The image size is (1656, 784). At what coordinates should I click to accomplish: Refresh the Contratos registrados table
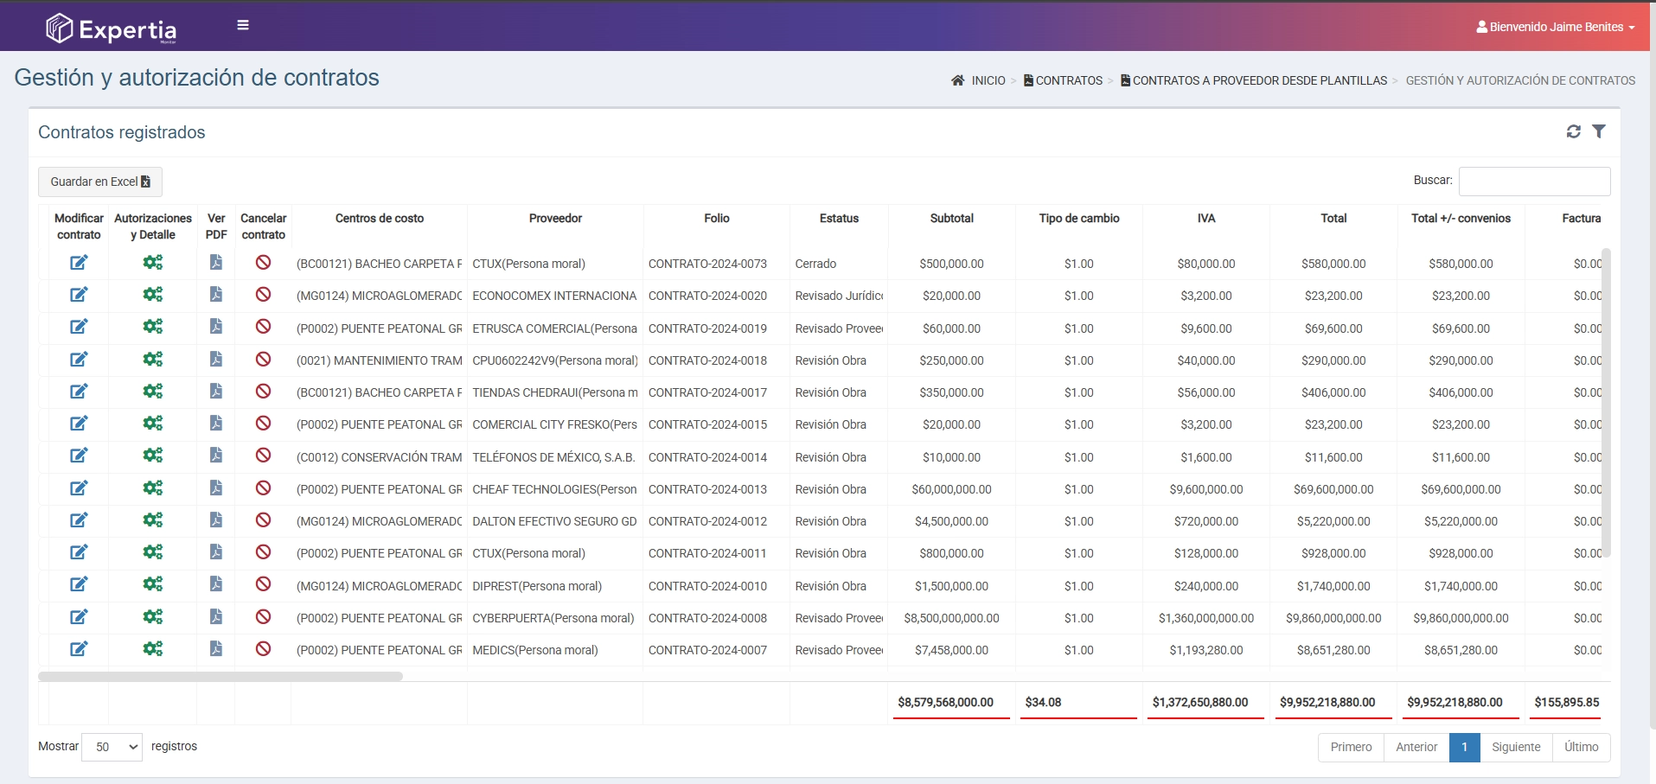1573,131
